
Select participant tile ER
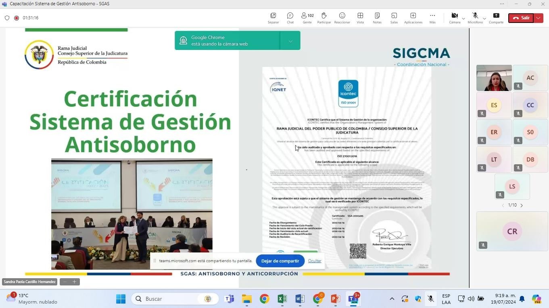click(x=494, y=132)
